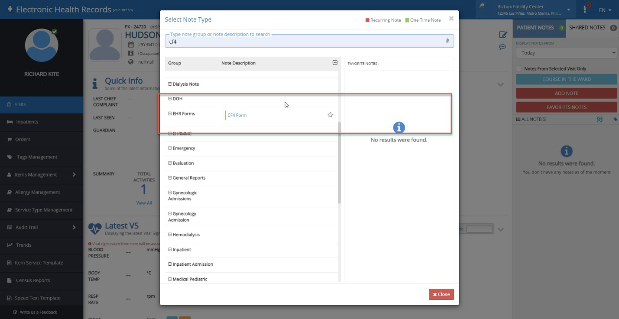Open the Display Notes From dropdown
619x319 pixels.
[x=566, y=53]
